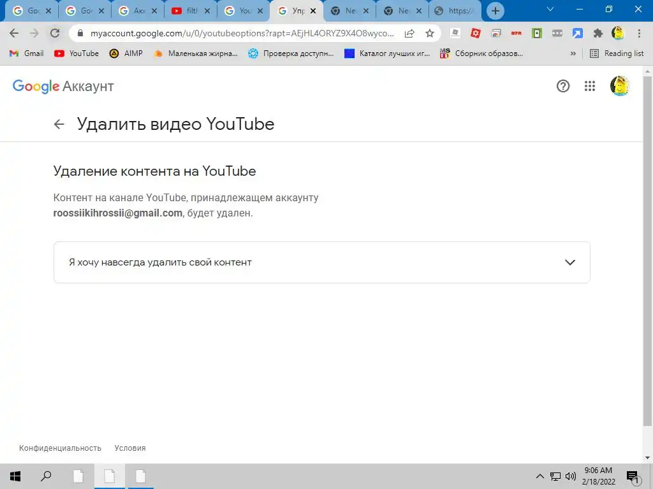Open the Reading list panel
The image size is (653, 489).
click(617, 53)
